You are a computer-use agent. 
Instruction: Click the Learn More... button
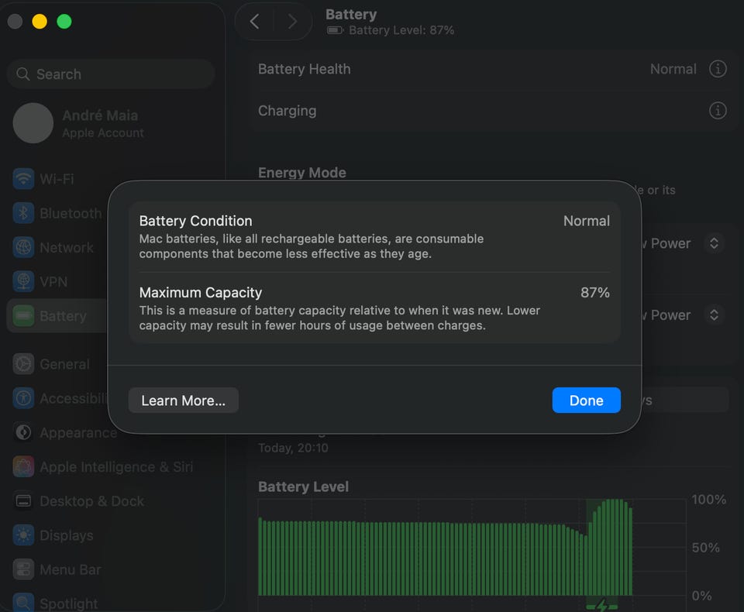183,401
